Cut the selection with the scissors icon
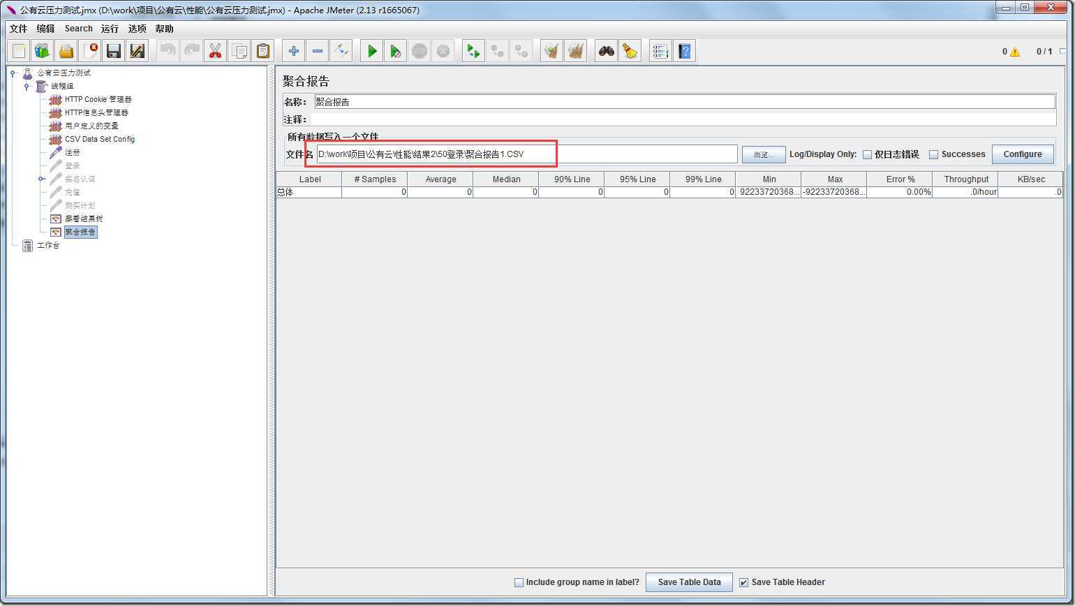Screen dimensions: 1075x606 [x=216, y=51]
